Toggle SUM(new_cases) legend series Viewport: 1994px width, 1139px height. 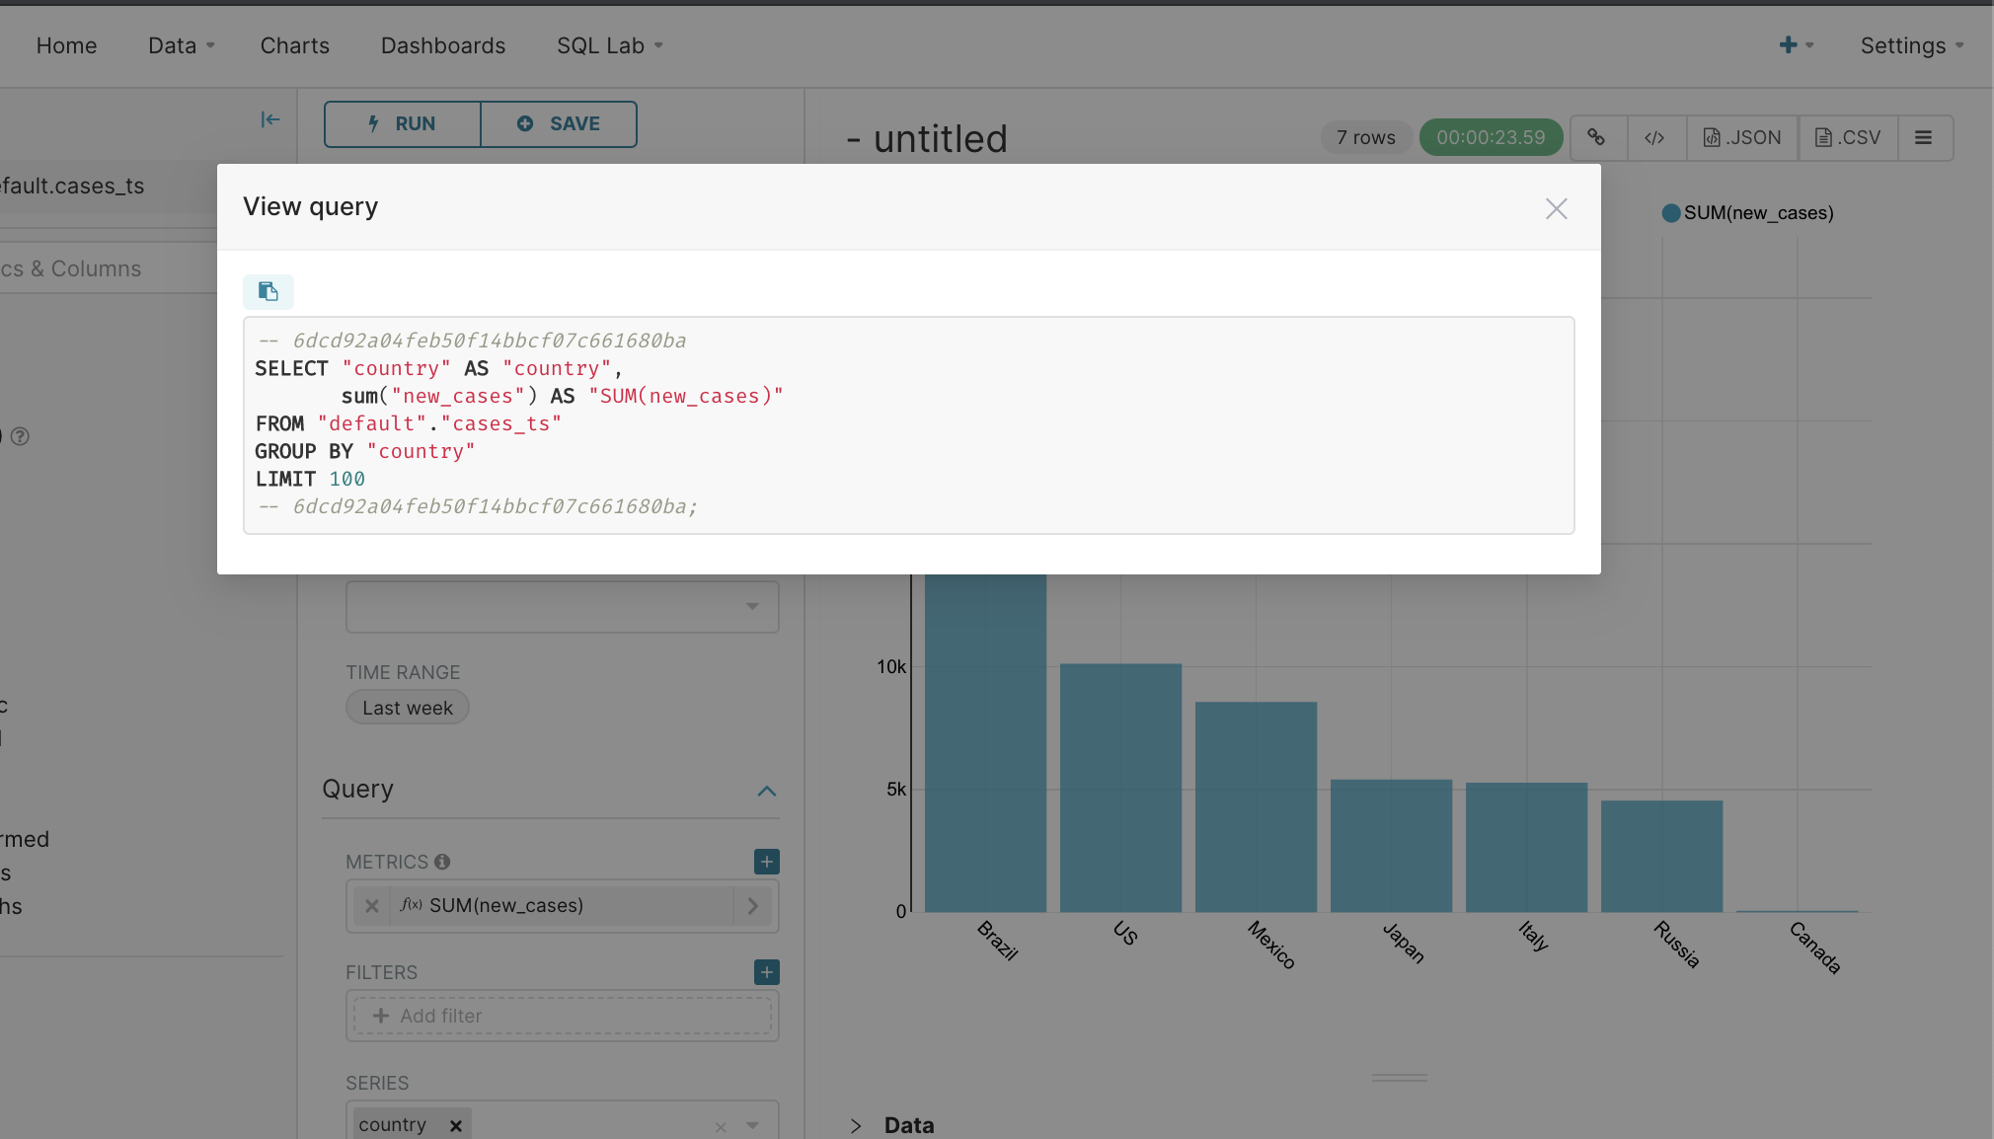pyautogui.click(x=1747, y=213)
